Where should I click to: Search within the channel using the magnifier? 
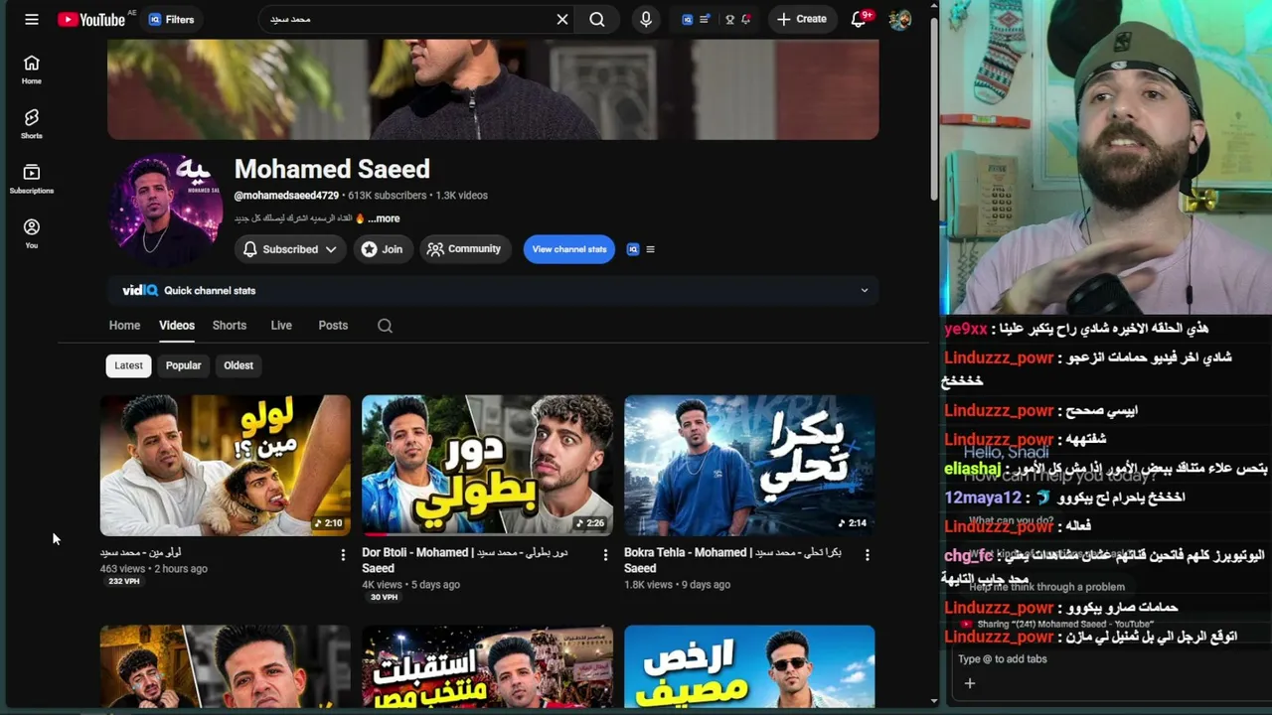click(x=386, y=326)
